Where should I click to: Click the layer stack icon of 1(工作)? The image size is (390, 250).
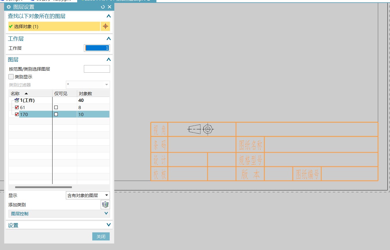coord(17,100)
